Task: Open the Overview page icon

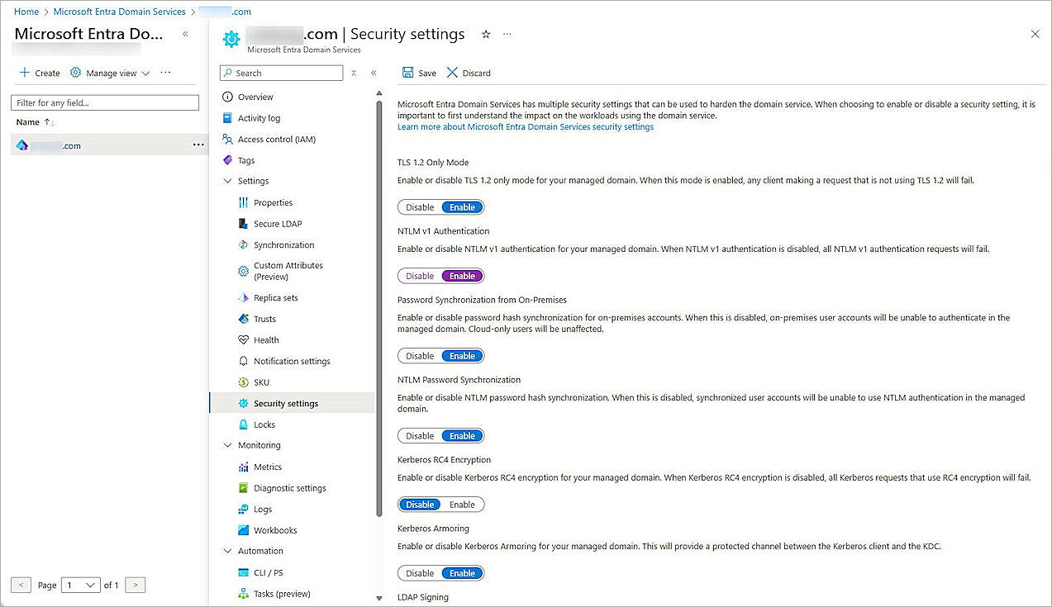Action: tap(227, 97)
